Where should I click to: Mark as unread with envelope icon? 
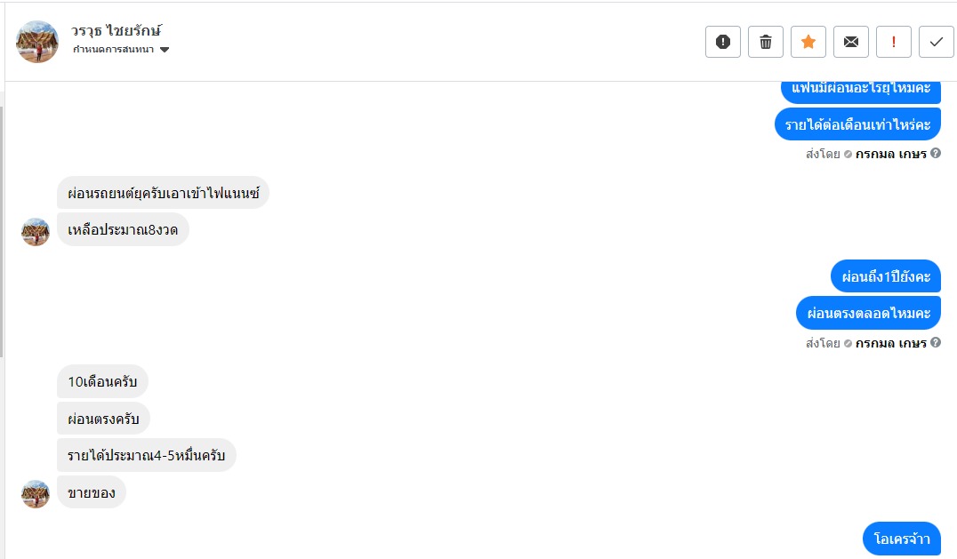pos(851,42)
